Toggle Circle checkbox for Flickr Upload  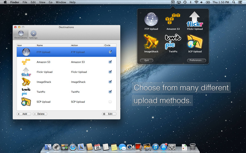pos(110,72)
